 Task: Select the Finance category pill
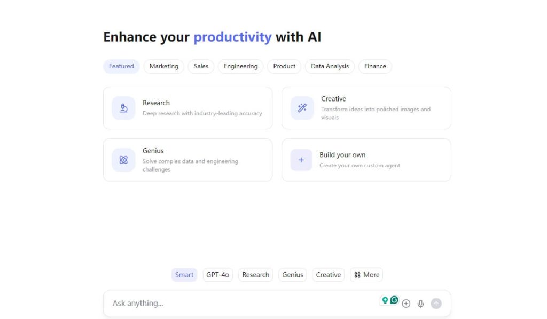click(x=375, y=66)
